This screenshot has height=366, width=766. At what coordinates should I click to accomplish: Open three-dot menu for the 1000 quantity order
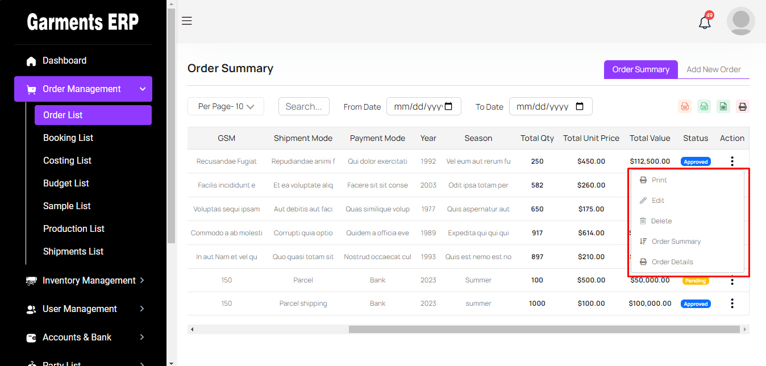(732, 303)
